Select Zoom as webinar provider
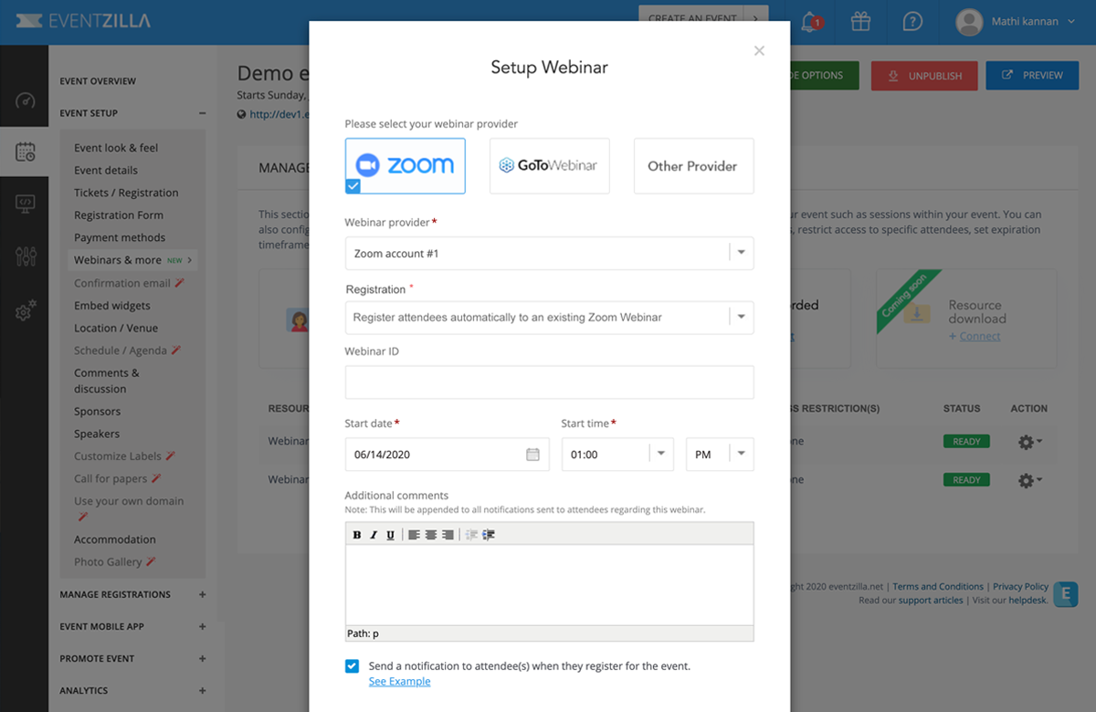Viewport: 1096px width, 712px height. (406, 166)
